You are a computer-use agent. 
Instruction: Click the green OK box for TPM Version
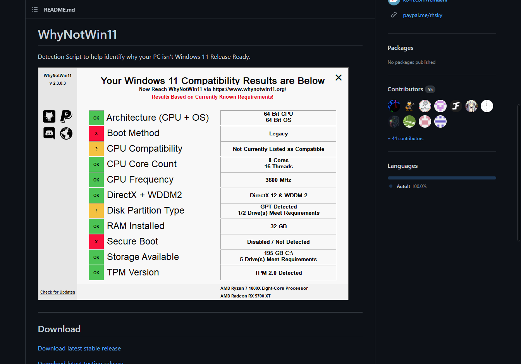[96, 273]
